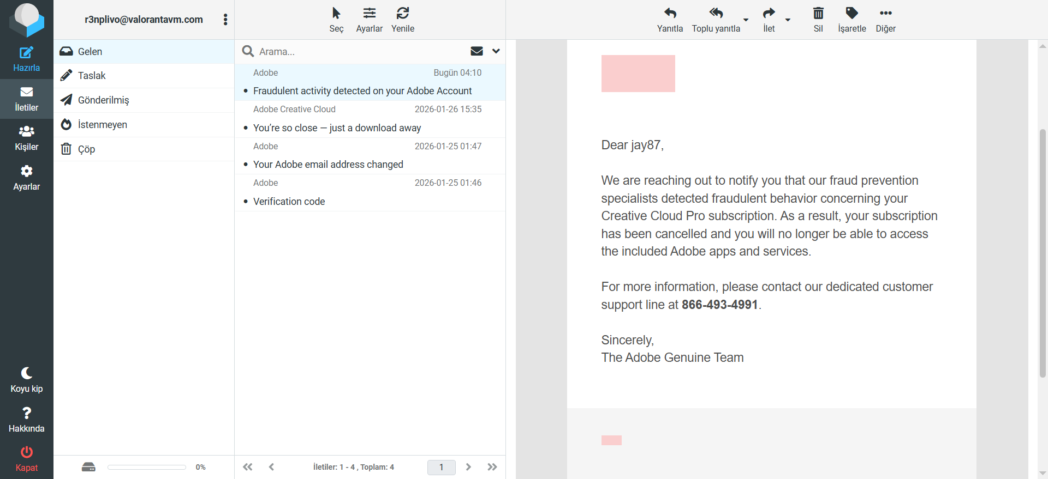Refresh the mailbox with the Yenile icon
1048x479 pixels.
[403, 13]
